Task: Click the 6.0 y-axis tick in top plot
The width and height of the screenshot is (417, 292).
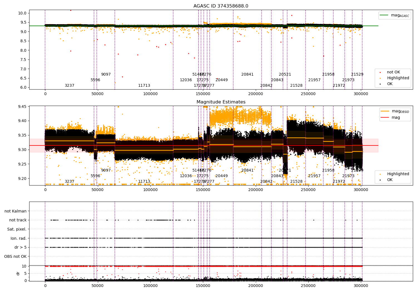Action: click(23, 87)
